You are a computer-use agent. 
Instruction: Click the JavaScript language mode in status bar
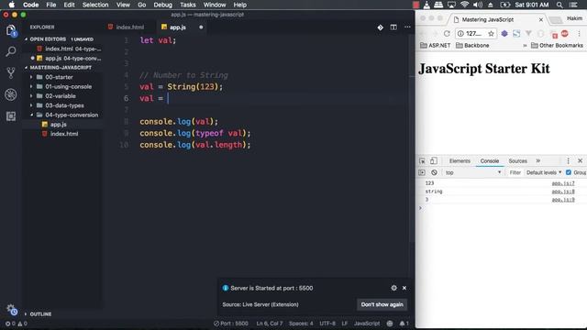[x=367, y=324]
